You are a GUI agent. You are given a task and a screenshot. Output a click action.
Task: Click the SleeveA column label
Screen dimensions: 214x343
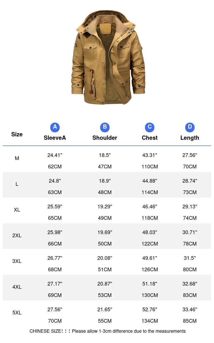[x=55, y=138]
